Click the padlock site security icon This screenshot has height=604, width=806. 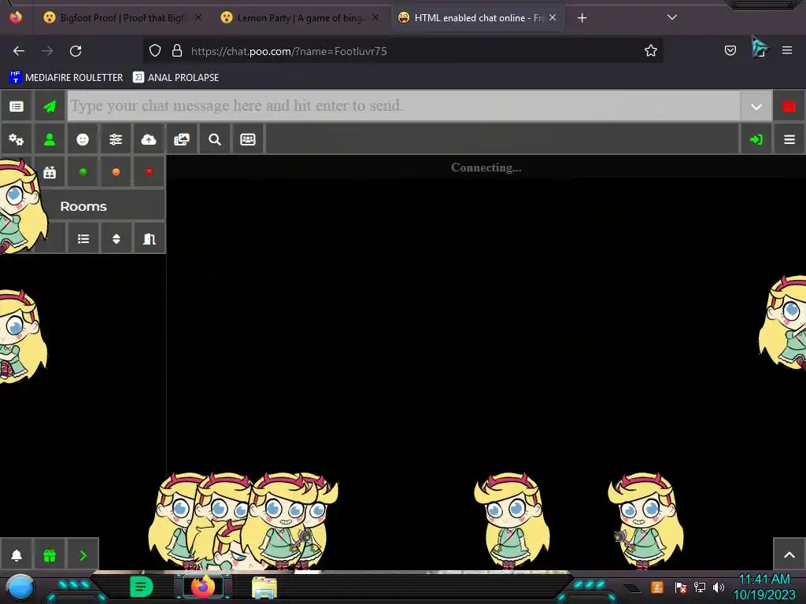[x=177, y=50]
